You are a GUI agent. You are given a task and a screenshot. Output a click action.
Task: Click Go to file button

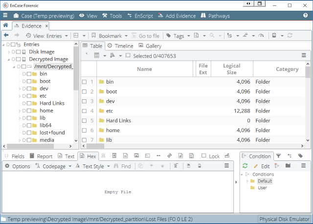coord(146,36)
